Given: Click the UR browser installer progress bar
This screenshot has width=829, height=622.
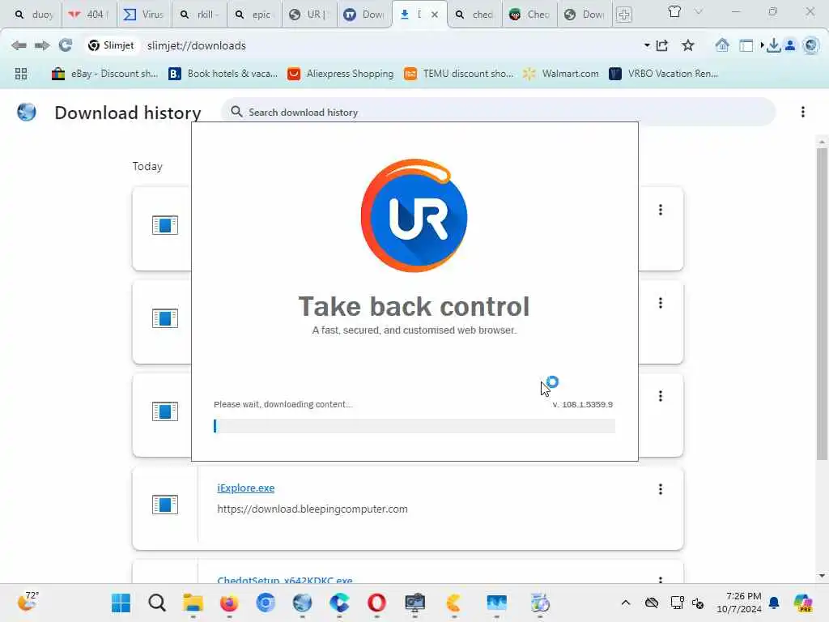Looking at the screenshot, I should click(414, 426).
